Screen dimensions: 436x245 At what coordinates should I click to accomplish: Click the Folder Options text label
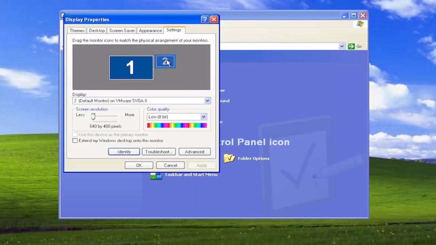coord(253,158)
